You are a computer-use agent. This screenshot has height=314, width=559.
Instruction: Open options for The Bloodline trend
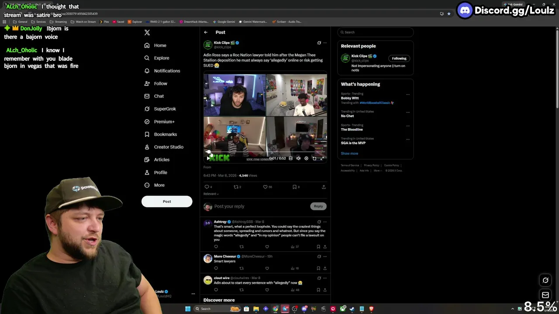click(408, 126)
